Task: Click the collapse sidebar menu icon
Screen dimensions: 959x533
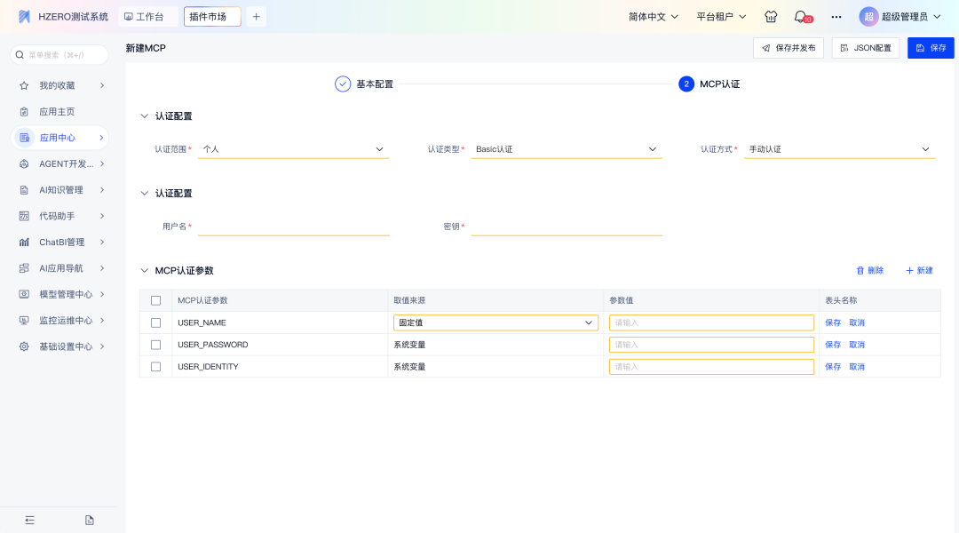Action: pyautogui.click(x=29, y=520)
